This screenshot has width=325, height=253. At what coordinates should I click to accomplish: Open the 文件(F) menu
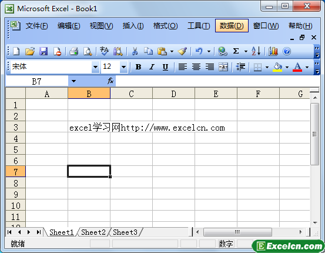pos(36,26)
